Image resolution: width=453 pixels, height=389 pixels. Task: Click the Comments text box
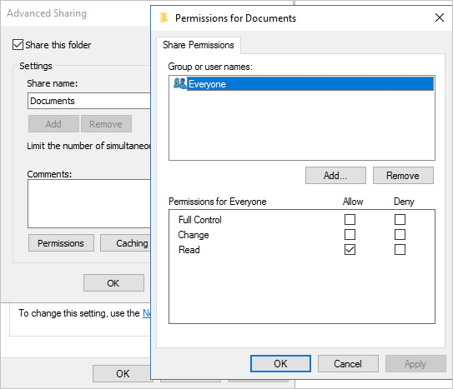pyautogui.click(x=89, y=203)
